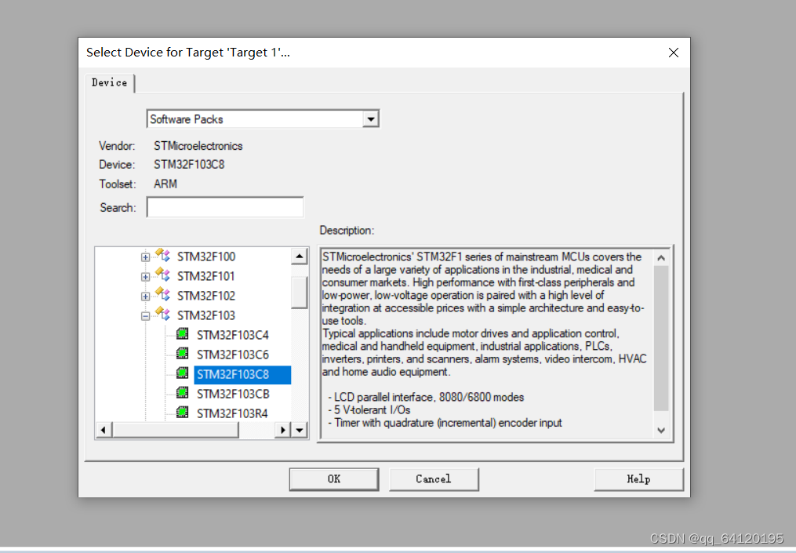Click the Cancel button
The width and height of the screenshot is (796, 553).
pyautogui.click(x=434, y=478)
